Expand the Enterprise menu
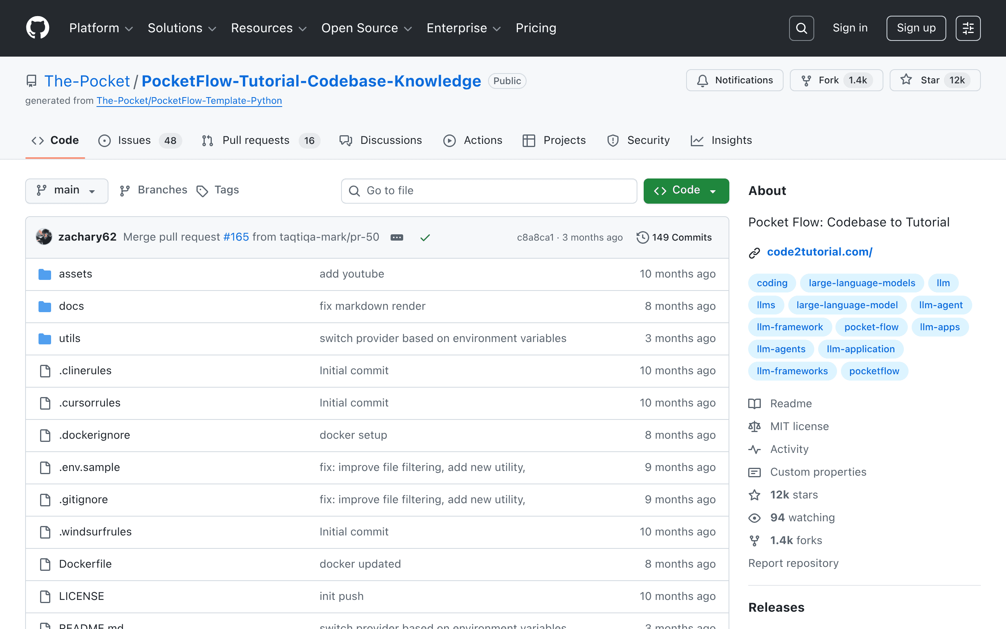Viewport: 1006px width, 629px height. [464, 28]
